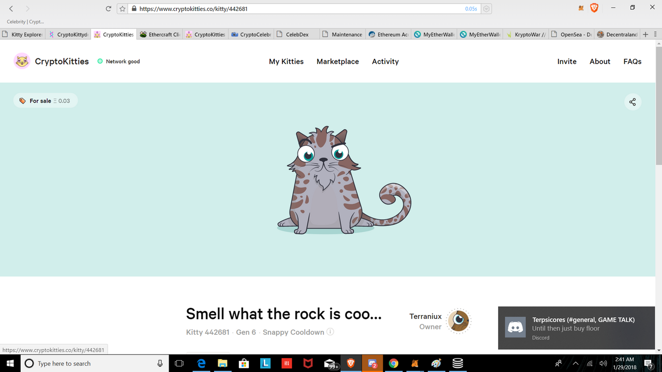Viewport: 662px width, 372px height.
Task: Launch Microsoft Edge from the taskbar
Action: (202, 363)
